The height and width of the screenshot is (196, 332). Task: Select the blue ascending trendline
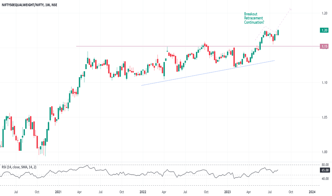(x=208, y=73)
